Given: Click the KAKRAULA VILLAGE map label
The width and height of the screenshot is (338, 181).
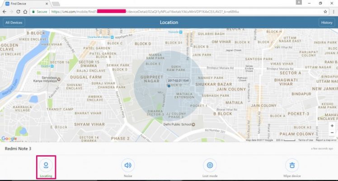Looking at the screenshot, I should point(23,109).
